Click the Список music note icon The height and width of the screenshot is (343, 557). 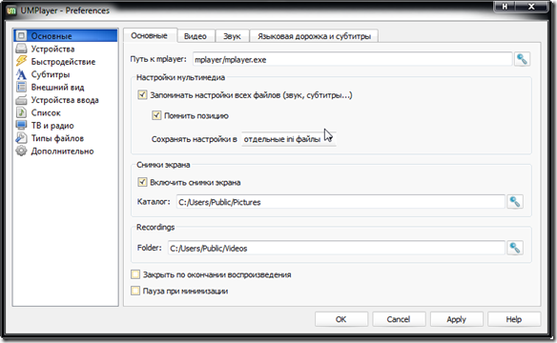click(21, 112)
